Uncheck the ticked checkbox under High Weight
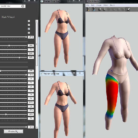This screenshot has width=138, height=138. pos(29,29)
